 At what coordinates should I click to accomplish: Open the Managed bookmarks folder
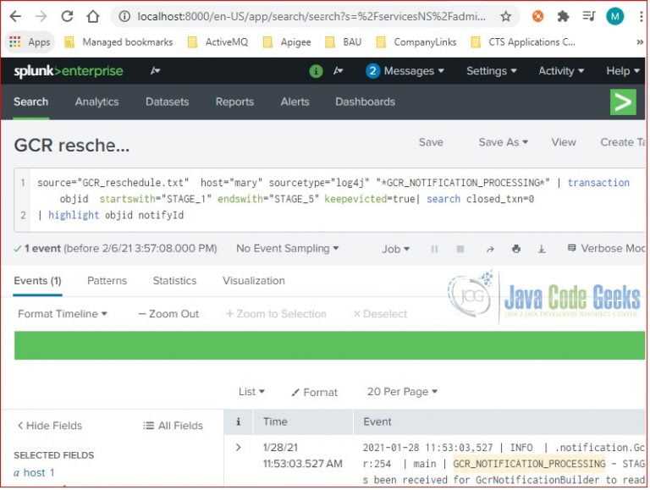[118, 41]
